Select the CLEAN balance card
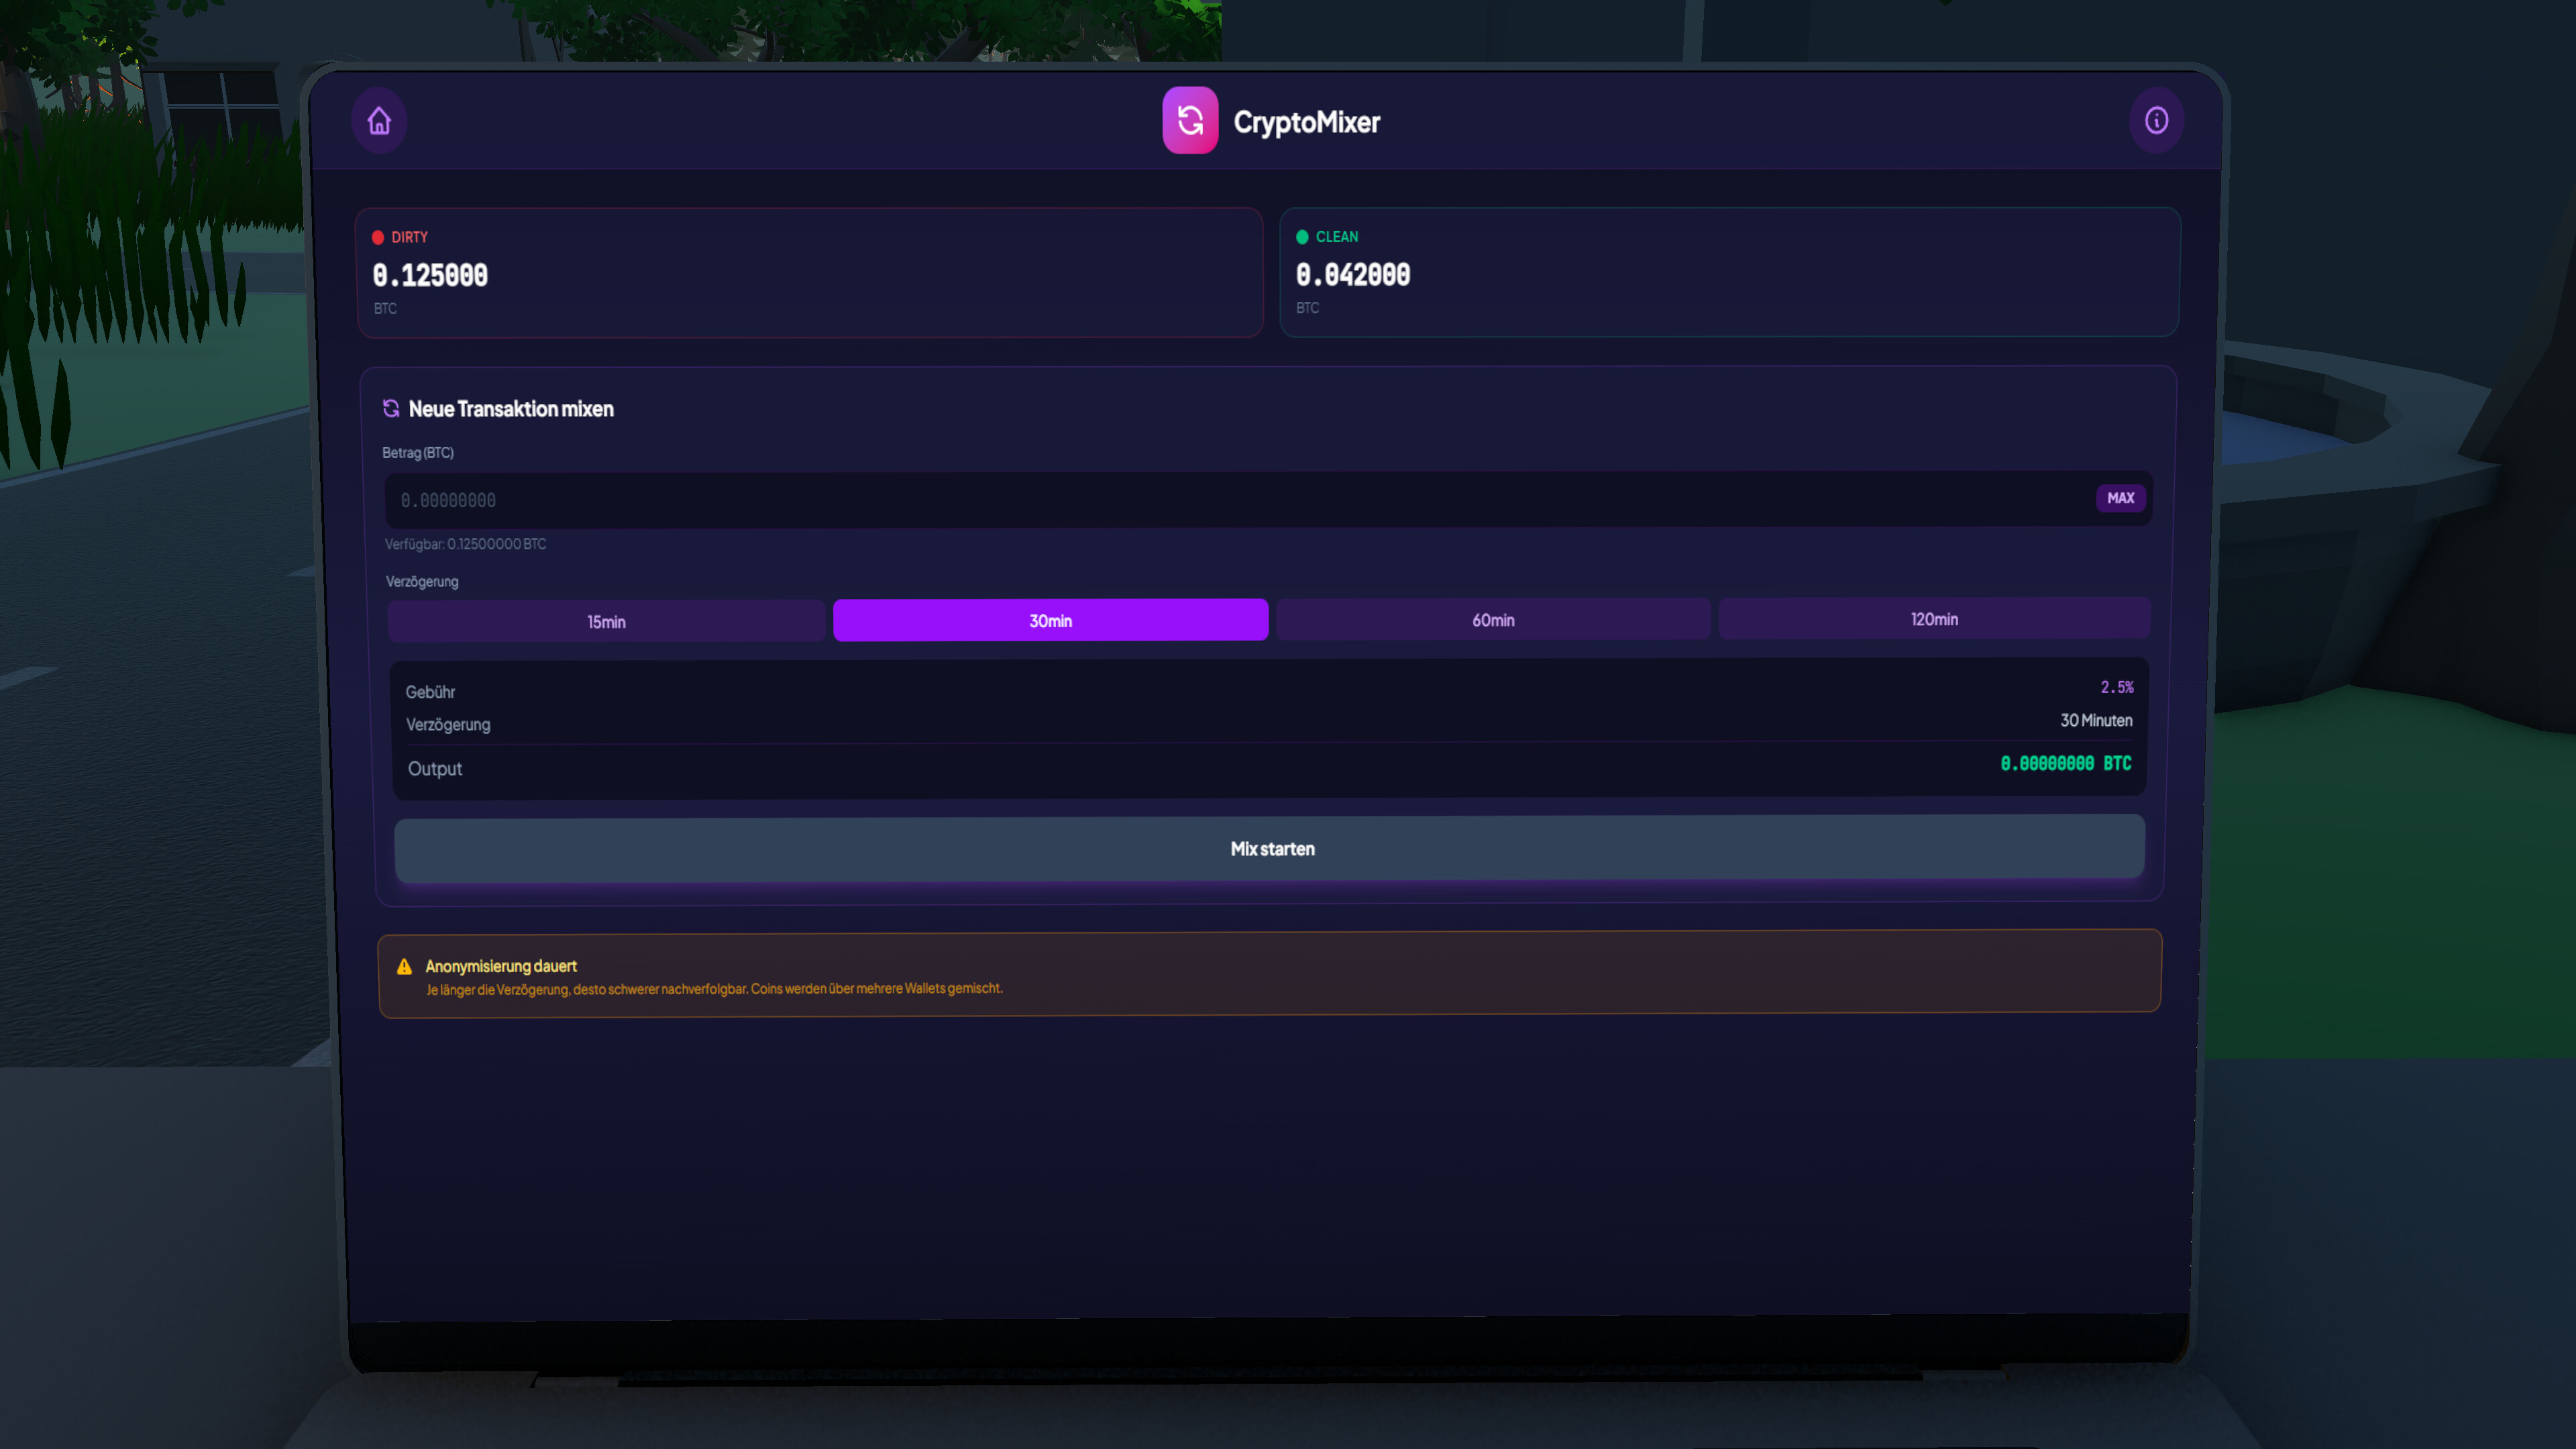2576x1449 pixels. [1729, 273]
